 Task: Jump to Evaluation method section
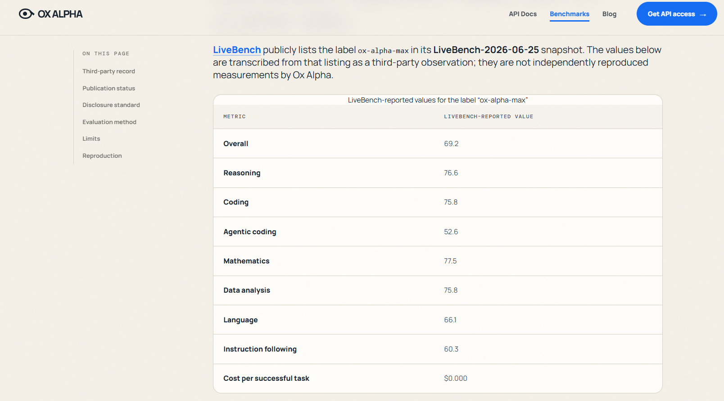[109, 122]
